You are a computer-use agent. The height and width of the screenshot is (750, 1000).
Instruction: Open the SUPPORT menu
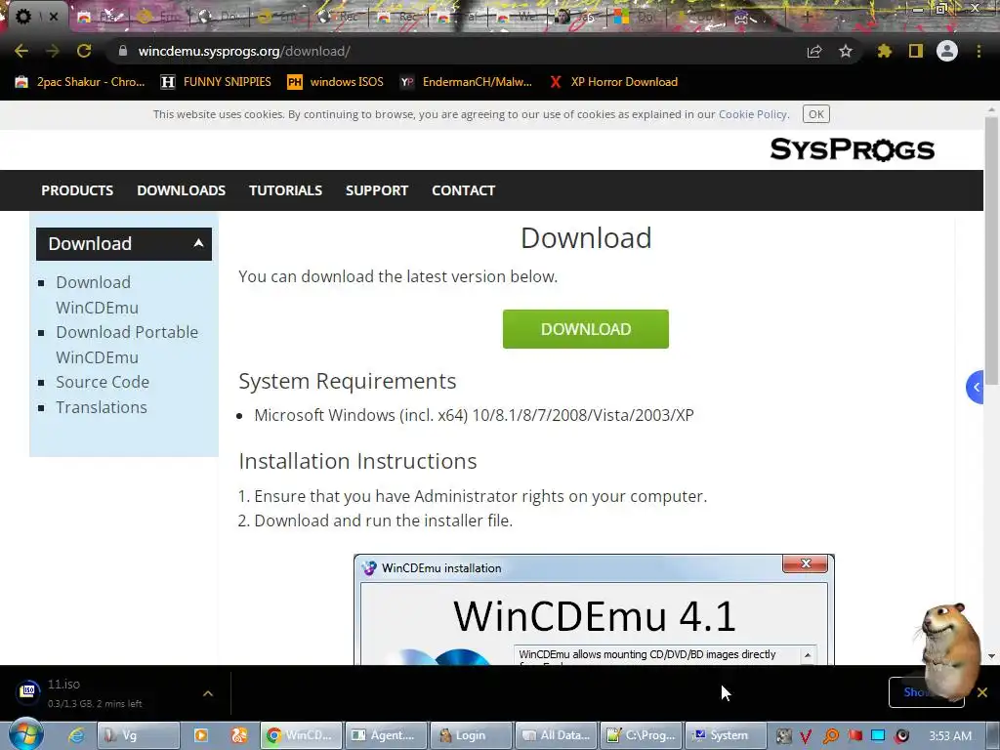coord(376,190)
